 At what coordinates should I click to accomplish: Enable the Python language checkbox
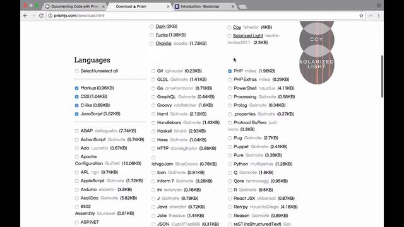230,164
